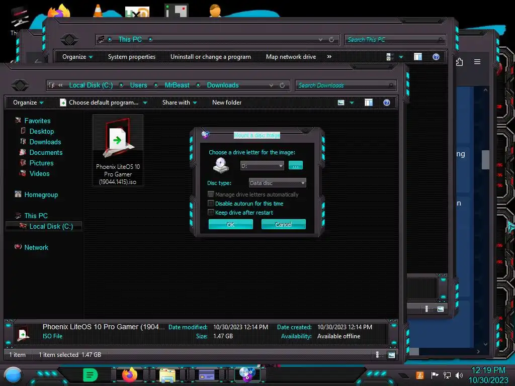515x386 pixels.
Task: Select Local Disk (C:) in navigation pane
Action: (x=51, y=226)
